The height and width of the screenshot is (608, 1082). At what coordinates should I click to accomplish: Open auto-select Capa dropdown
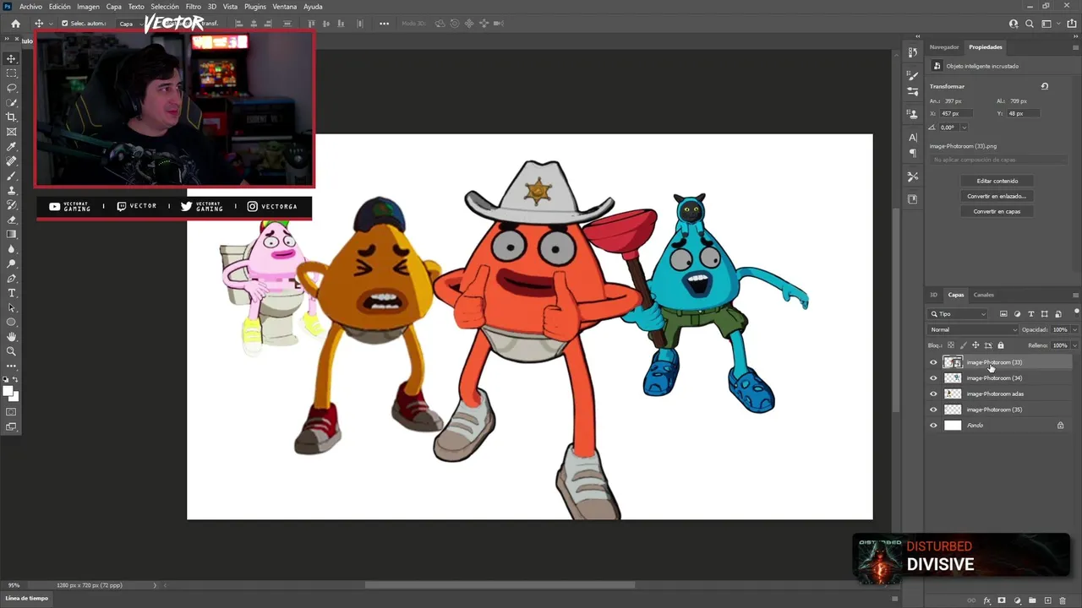click(129, 24)
